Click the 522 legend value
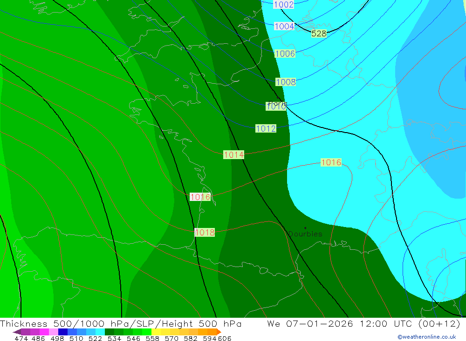Viewport: 466px width, 341px height. 95,338
